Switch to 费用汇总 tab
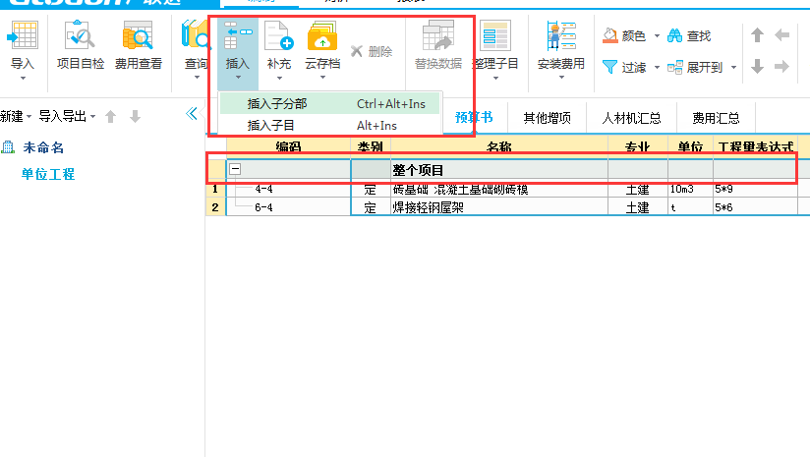Viewport: 810px width, 457px height. point(716,118)
